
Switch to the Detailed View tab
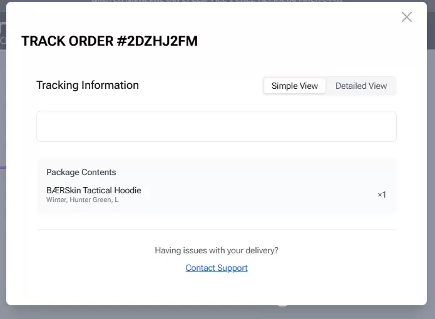click(361, 86)
